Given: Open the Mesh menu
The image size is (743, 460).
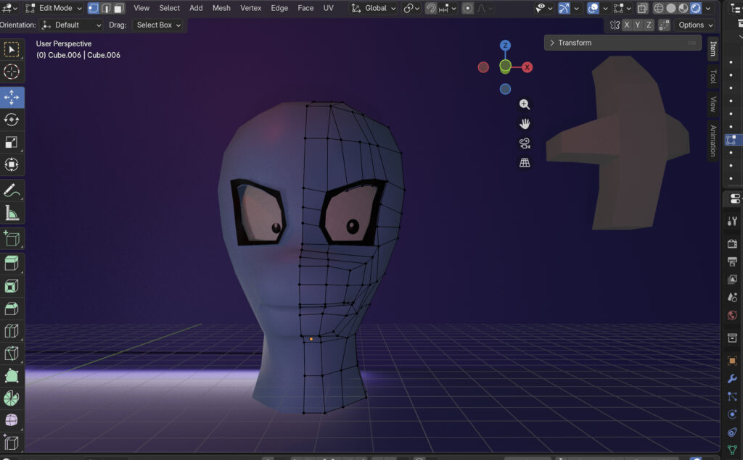Looking at the screenshot, I should pyautogui.click(x=221, y=8).
